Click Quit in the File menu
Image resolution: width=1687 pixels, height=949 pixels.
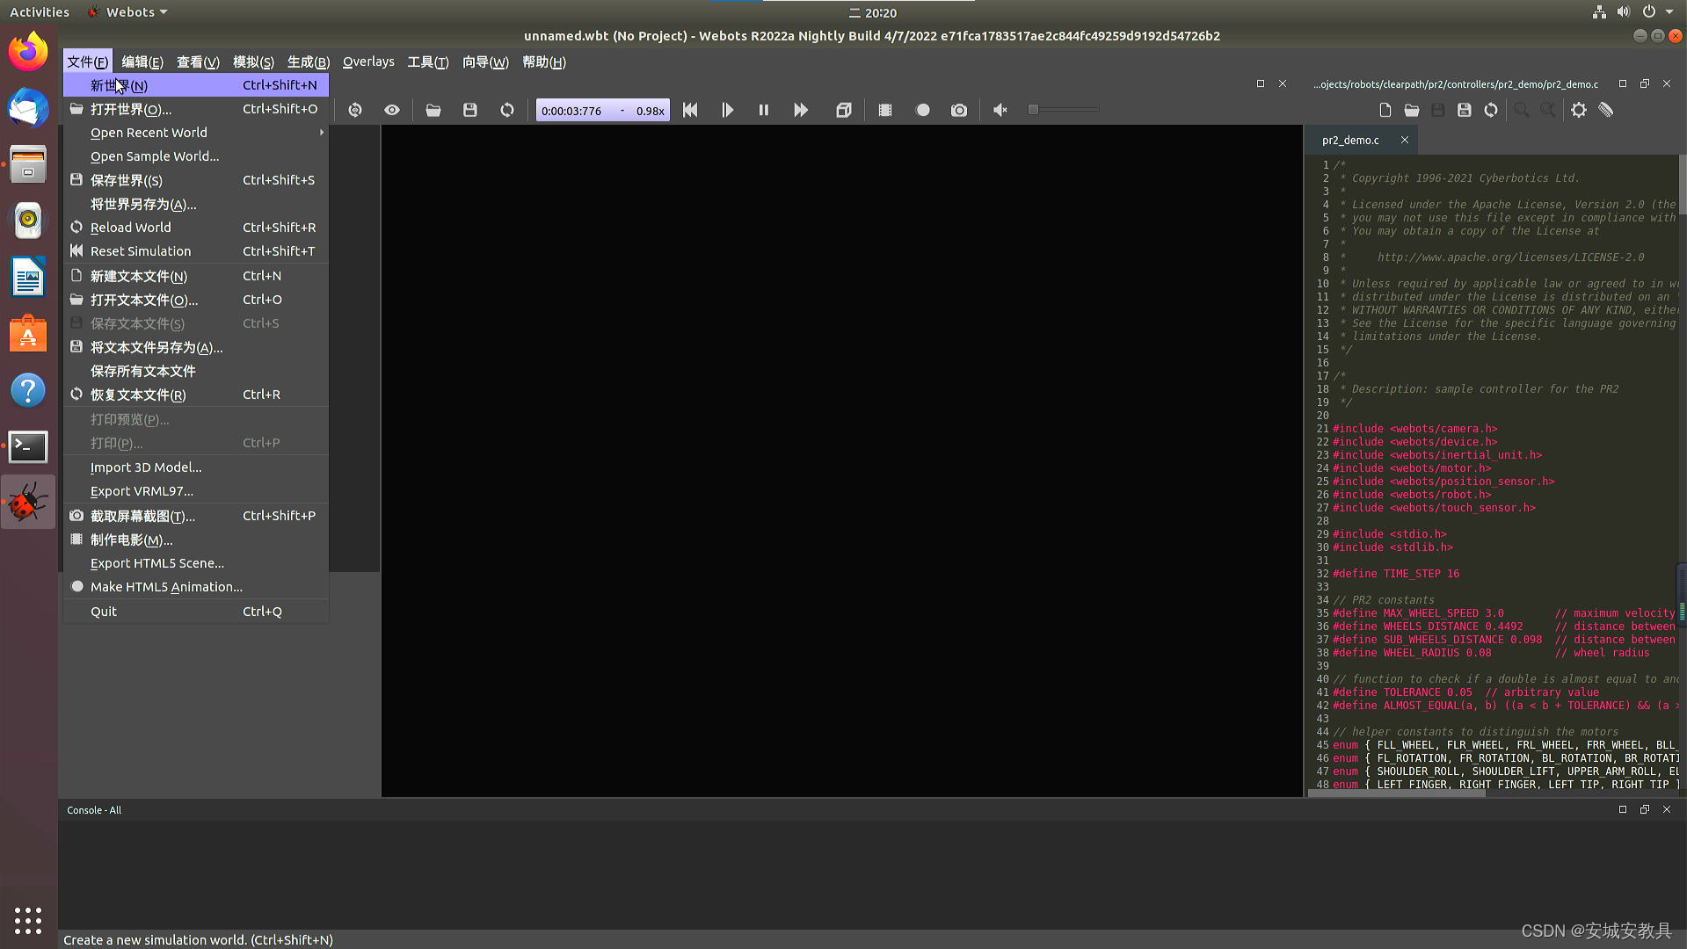pos(196,612)
